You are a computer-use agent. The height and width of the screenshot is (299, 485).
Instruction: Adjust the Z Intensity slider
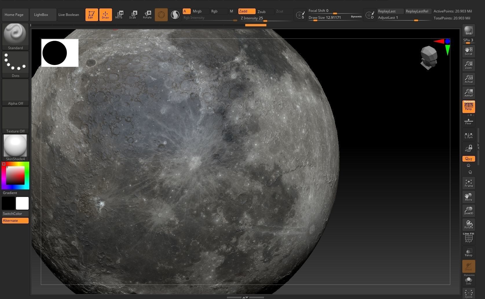point(266,18)
